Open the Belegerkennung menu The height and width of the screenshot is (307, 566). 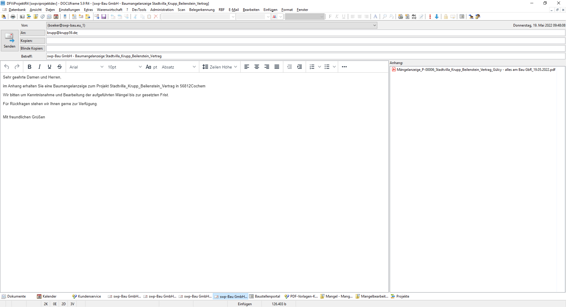(x=202, y=10)
